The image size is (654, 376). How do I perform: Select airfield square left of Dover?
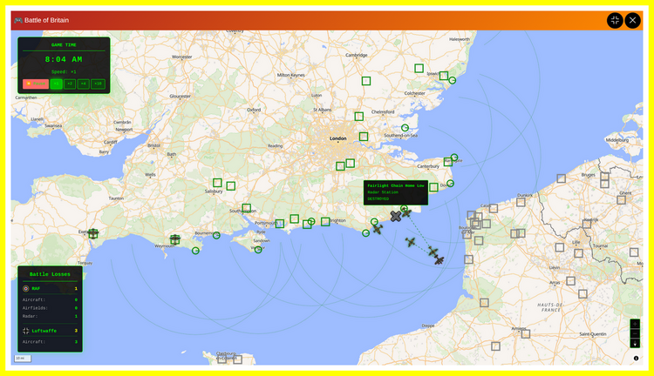tap(433, 187)
